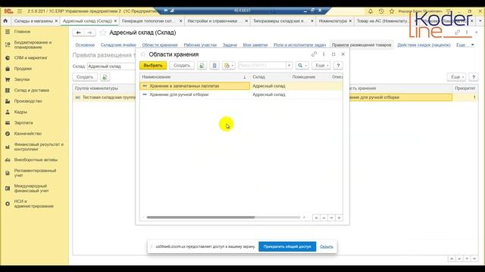The width and height of the screenshot is (485, 272).
Task: Open the Закупки cart icon
Action: [x=8, y=79]
